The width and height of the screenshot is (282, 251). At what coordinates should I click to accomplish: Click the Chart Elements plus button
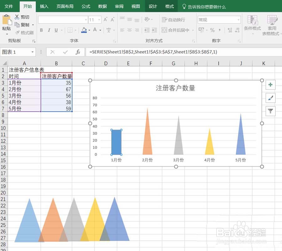[270, 85]
